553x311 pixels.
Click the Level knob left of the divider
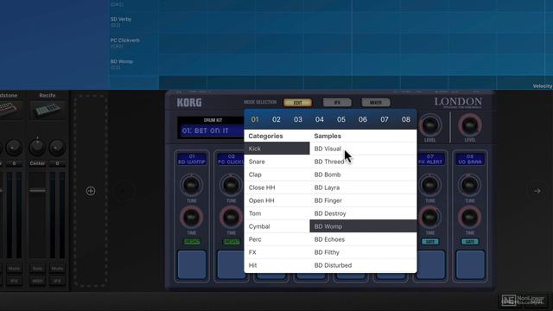click(x=430, y=125)
